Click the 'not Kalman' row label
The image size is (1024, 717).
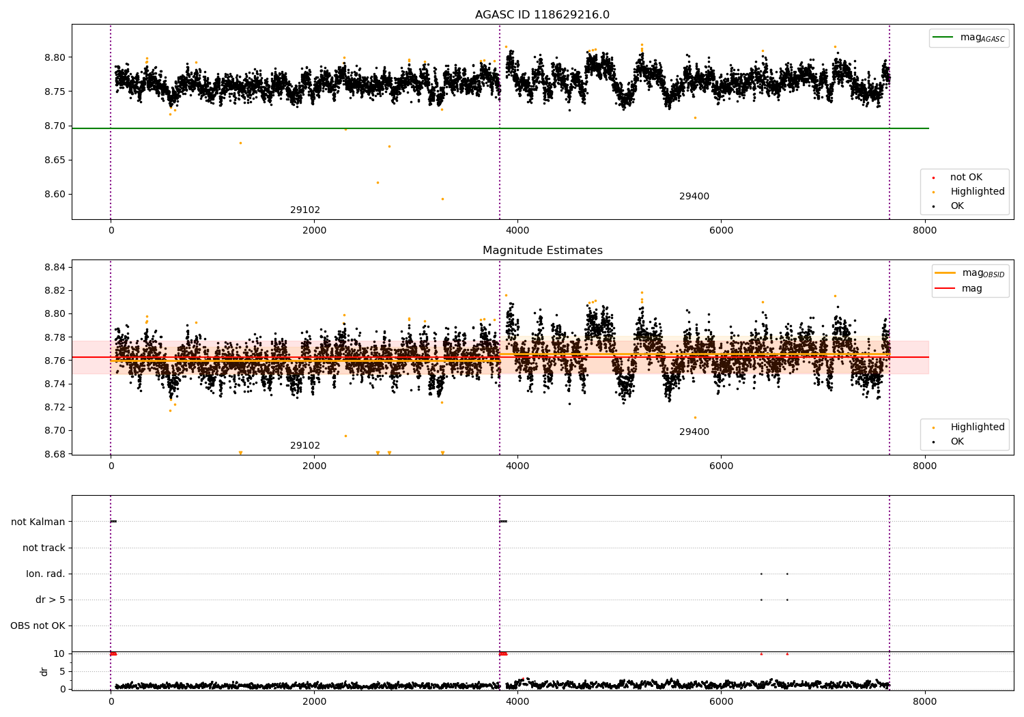38,522
